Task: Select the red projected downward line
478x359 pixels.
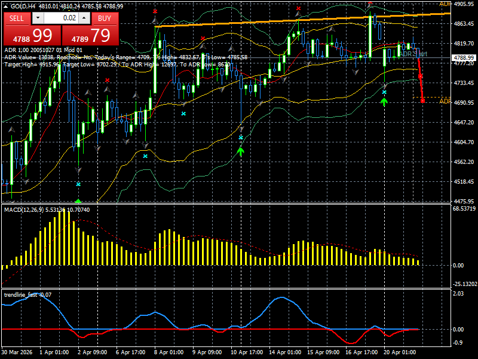Action: [421, 79]
